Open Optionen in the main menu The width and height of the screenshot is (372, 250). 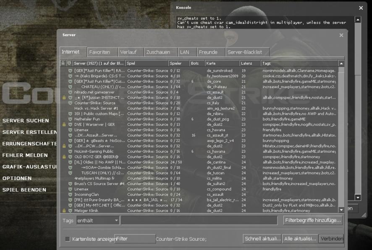[17, 178]
